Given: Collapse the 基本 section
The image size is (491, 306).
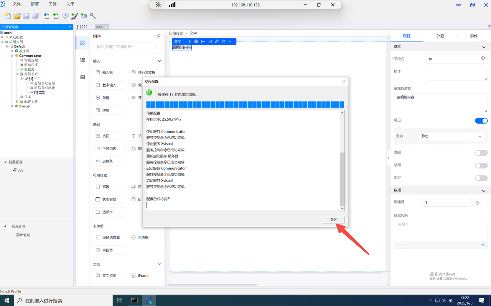Looking at the screenshot, I should click(x=483, y=47).
